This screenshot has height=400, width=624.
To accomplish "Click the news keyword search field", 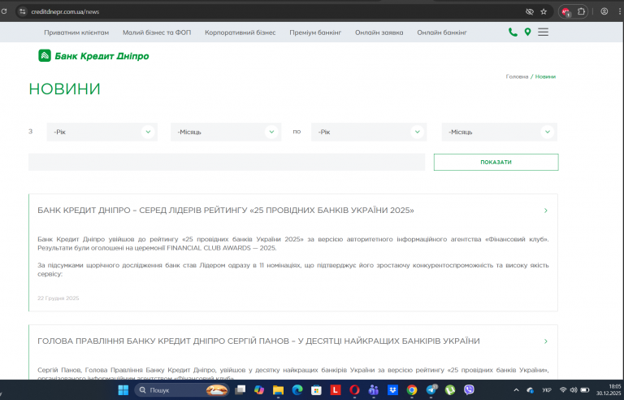I will [227, 162].
